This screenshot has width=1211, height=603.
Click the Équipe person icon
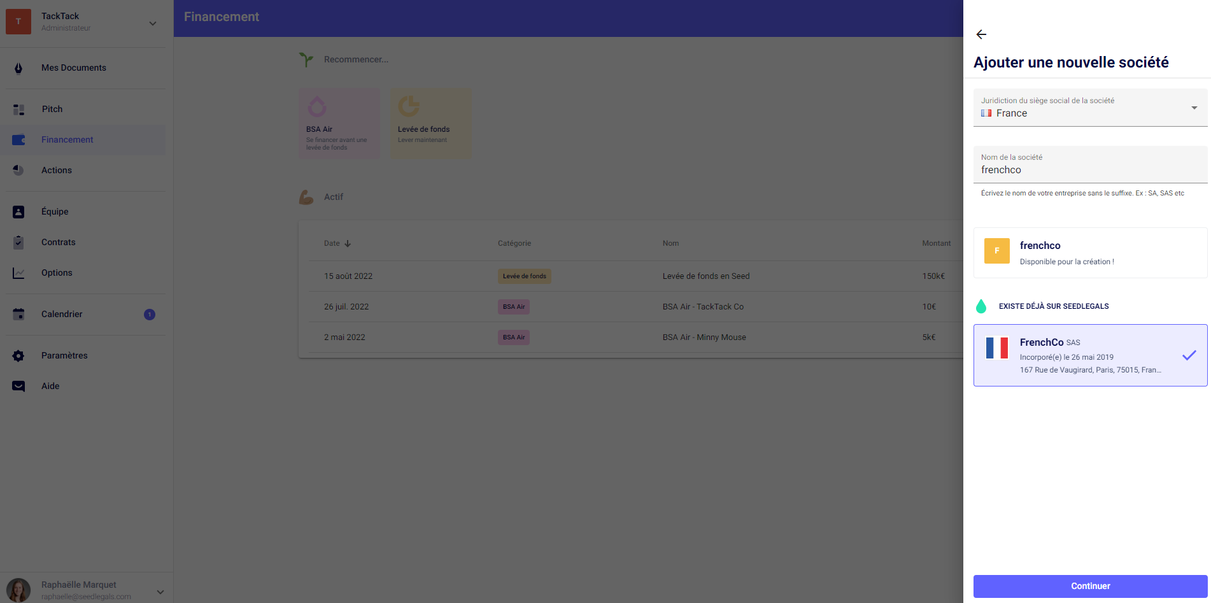pyautogui.click(x=18, y=212)
